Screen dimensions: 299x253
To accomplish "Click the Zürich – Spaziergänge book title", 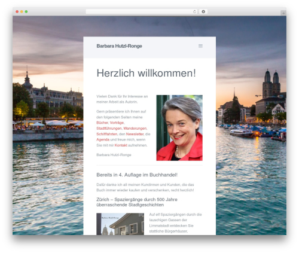I will pos(137,202).
